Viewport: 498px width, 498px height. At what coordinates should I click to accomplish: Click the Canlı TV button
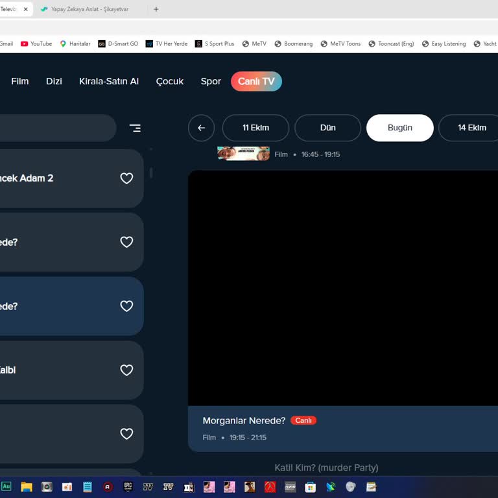[x=256, y=81]
